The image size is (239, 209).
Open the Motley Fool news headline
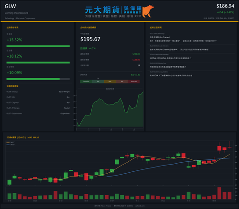(168, 67)
